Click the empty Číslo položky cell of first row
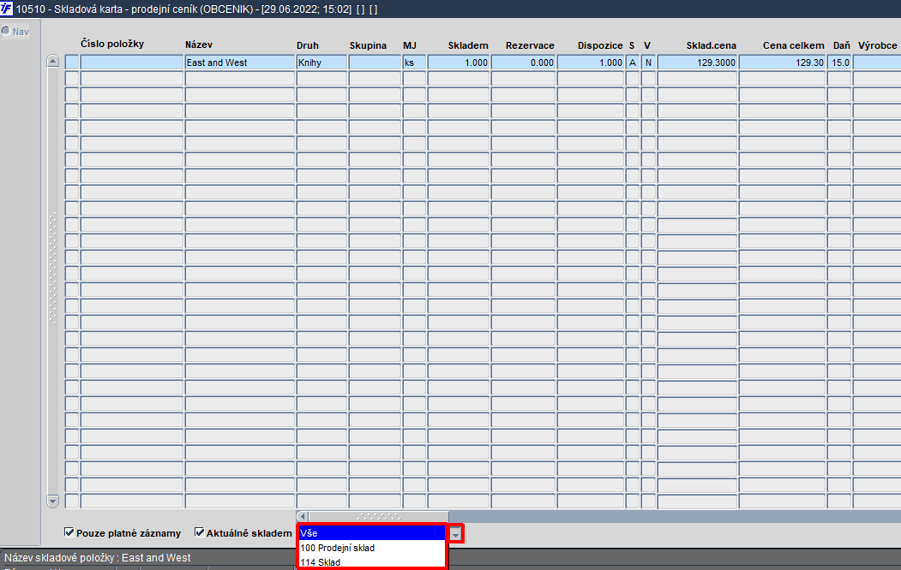901x570 pixels. click(x=131, y=62)
